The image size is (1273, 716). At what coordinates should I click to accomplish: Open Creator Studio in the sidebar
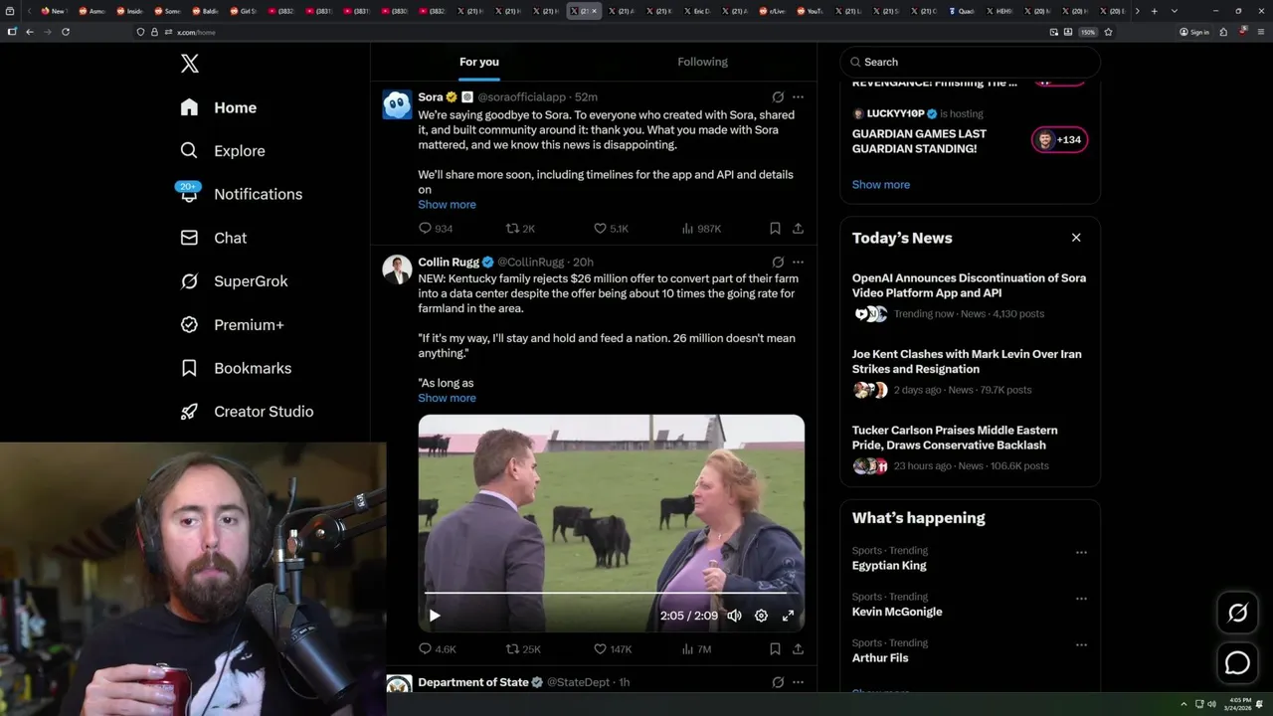coord(248,412)
